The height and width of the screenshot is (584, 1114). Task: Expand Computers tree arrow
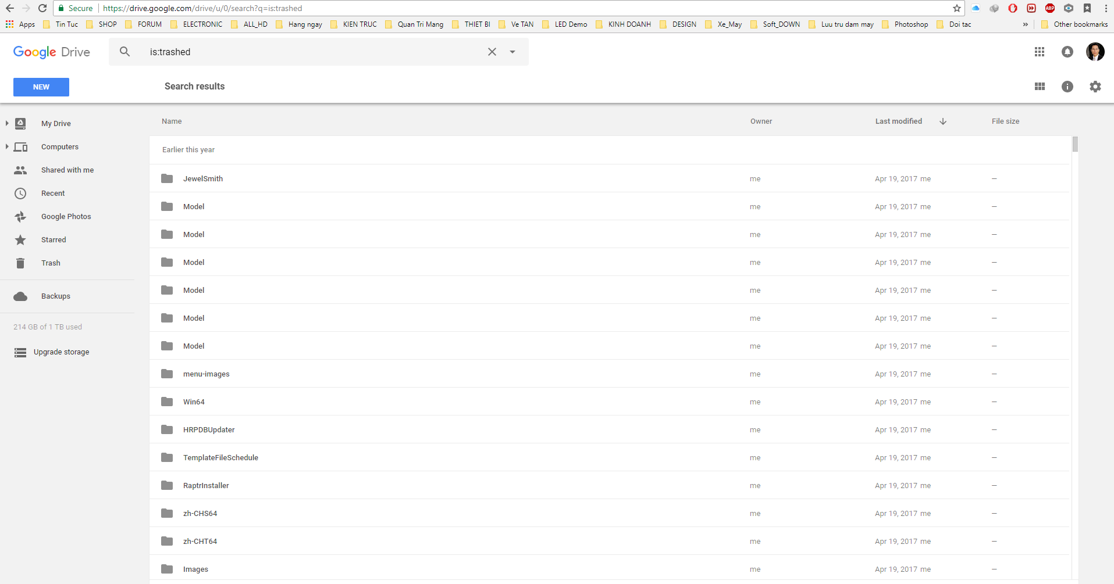[7, 146]
